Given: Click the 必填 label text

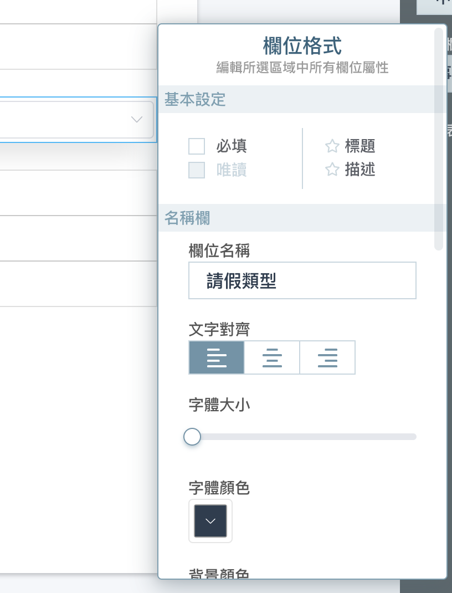Looking at the screenshot, I should [x=232, y=146].
